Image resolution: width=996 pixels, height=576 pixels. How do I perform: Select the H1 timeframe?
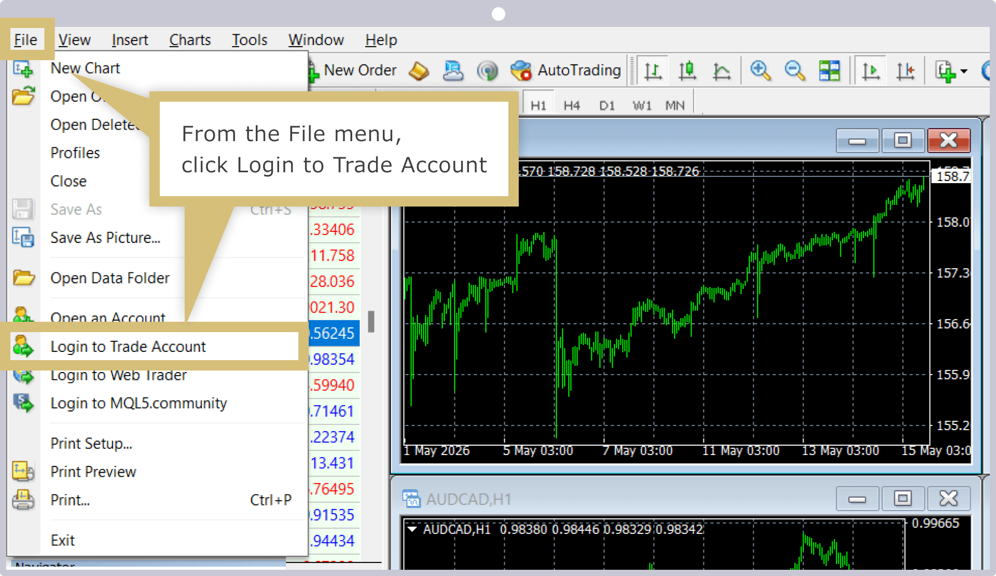pyautogui.click(x=538, y=105)
